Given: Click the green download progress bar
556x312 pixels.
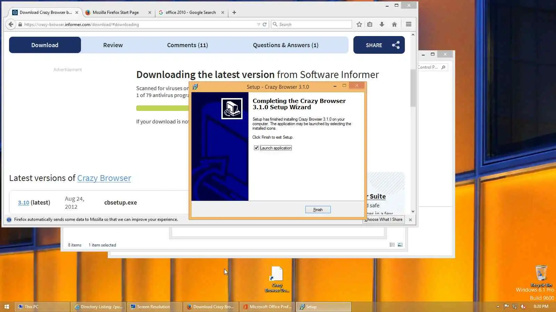Looking at the screenshot, I should pyautogui.click(x=163, y=108).
